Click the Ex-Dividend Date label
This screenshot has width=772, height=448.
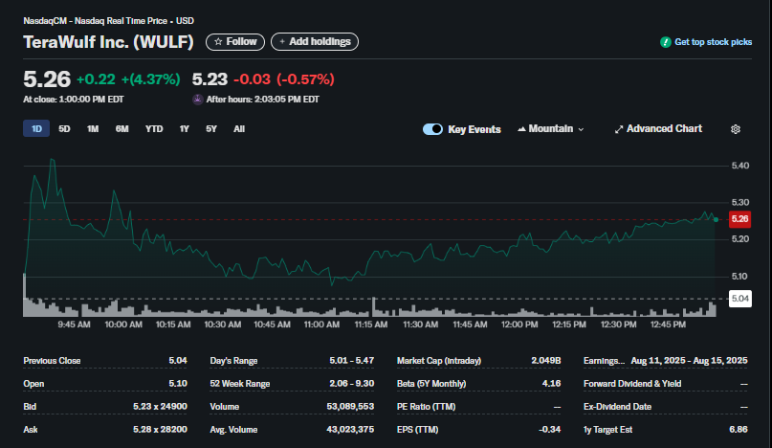coord(617,407)
